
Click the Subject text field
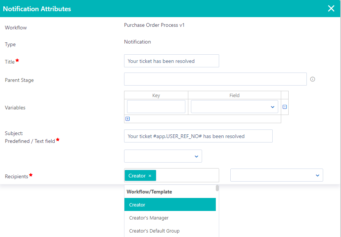click(x=198, y=136)
